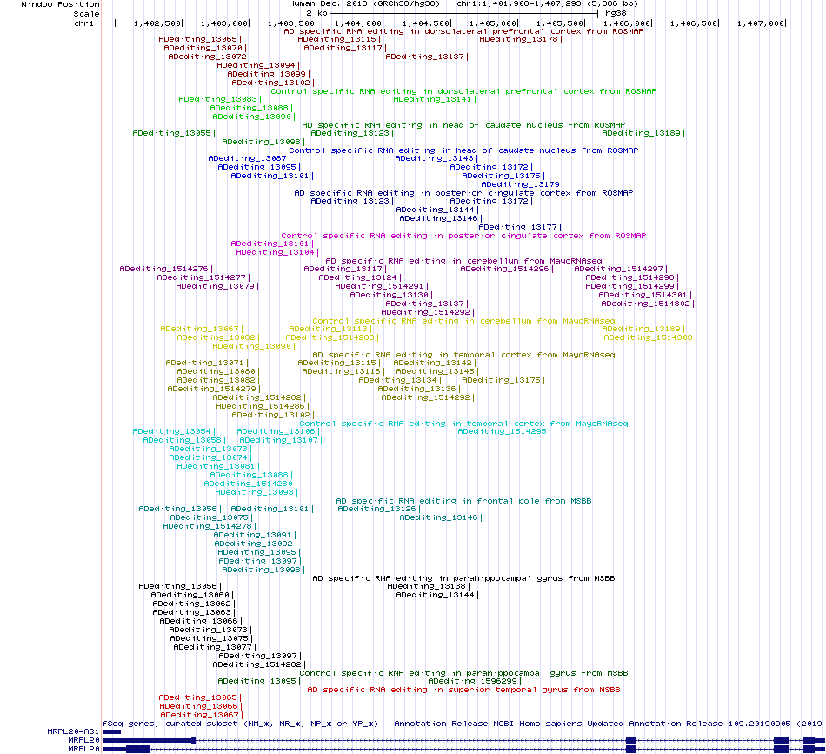Click AD specific frontal pole MSBB track title
The height and width of the screenshot is (754, 826).
pyautogui.click(x=463, y=501)
